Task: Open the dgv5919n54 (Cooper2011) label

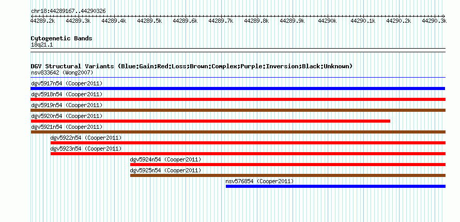Action: pos(67,105)
